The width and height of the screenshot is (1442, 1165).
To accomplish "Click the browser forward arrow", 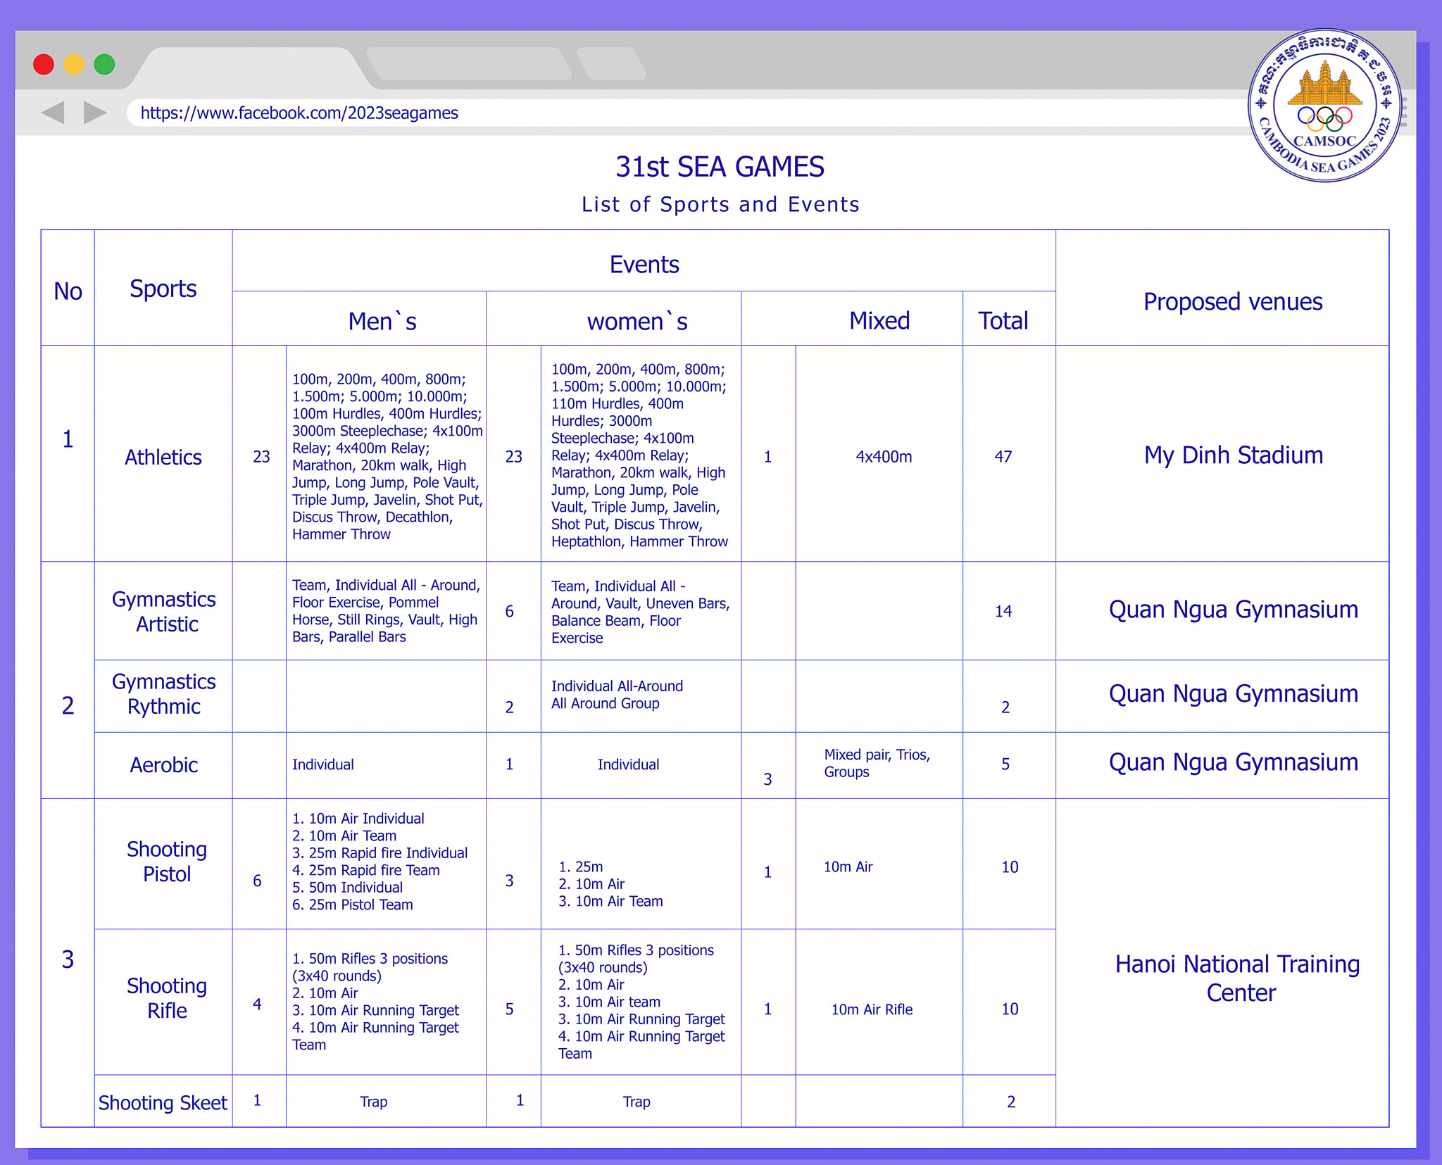I will [x=95, y=113].
